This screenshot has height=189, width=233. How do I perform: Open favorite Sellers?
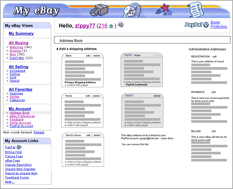pos(14,97)
